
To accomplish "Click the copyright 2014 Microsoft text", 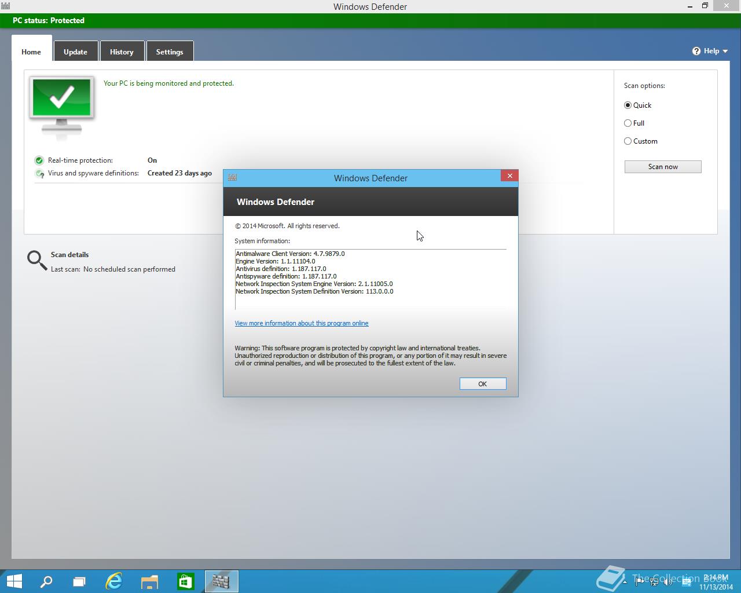I will [x=288, y=226].
